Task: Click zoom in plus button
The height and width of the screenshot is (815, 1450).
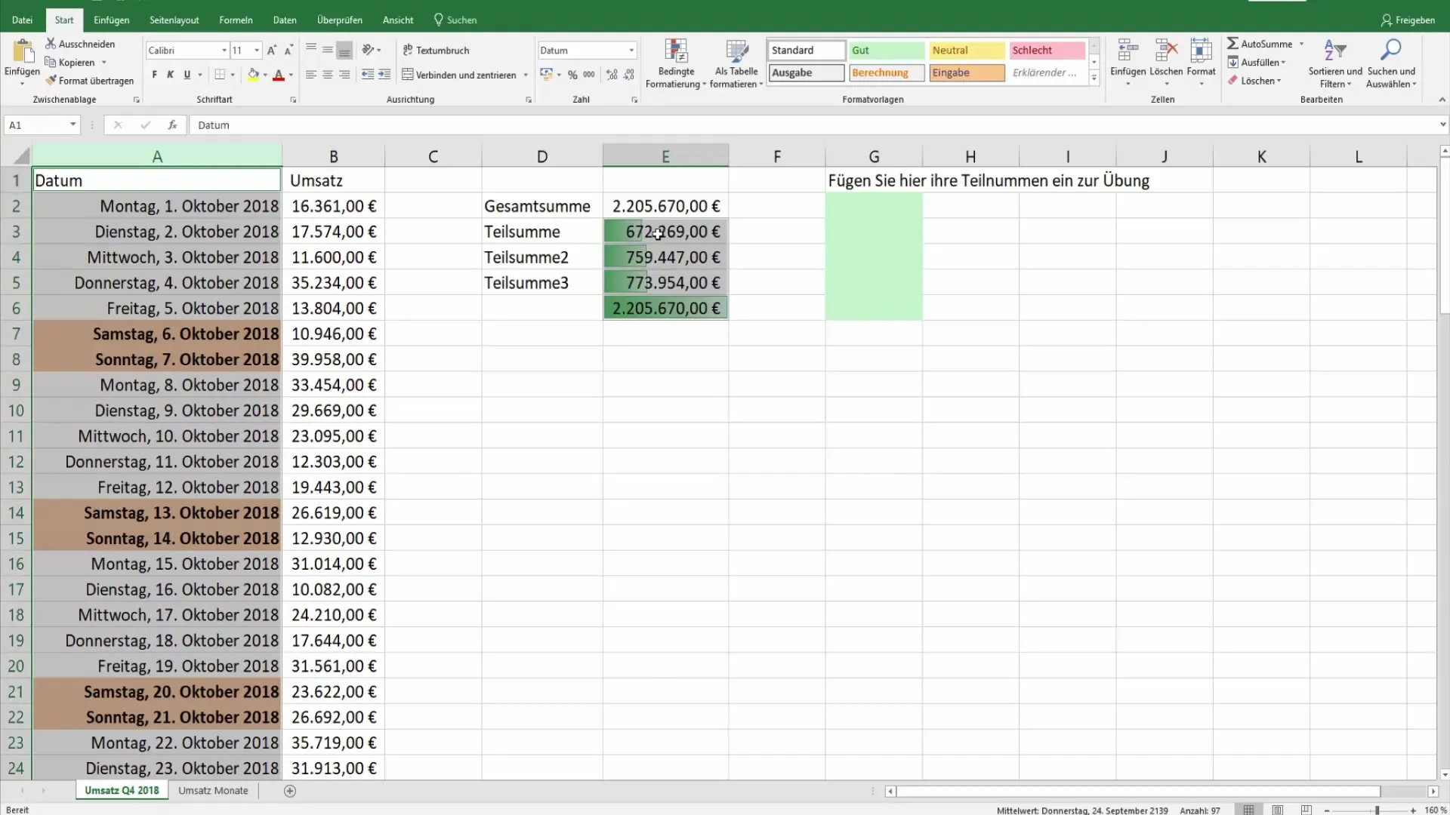Action: (1413, 810)
